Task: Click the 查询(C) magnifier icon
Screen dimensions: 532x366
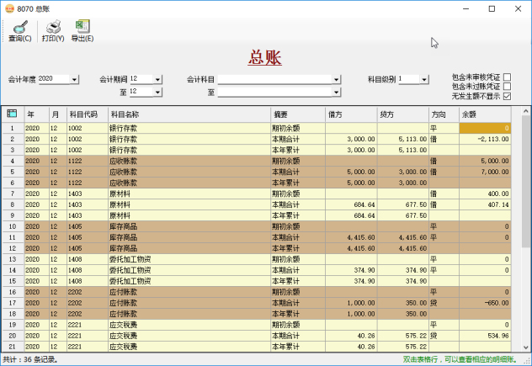Action: pos(19,27)
